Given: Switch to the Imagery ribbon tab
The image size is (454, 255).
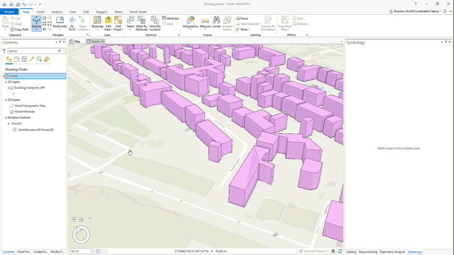Looking at the screenshot, I should pos(102,12).
